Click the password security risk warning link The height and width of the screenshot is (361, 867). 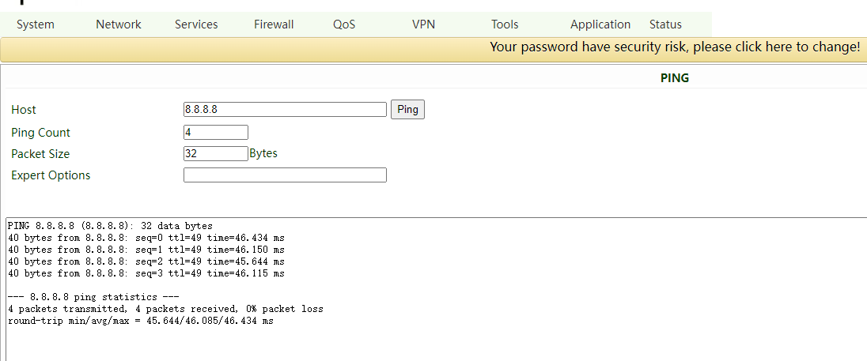[674, 47]
